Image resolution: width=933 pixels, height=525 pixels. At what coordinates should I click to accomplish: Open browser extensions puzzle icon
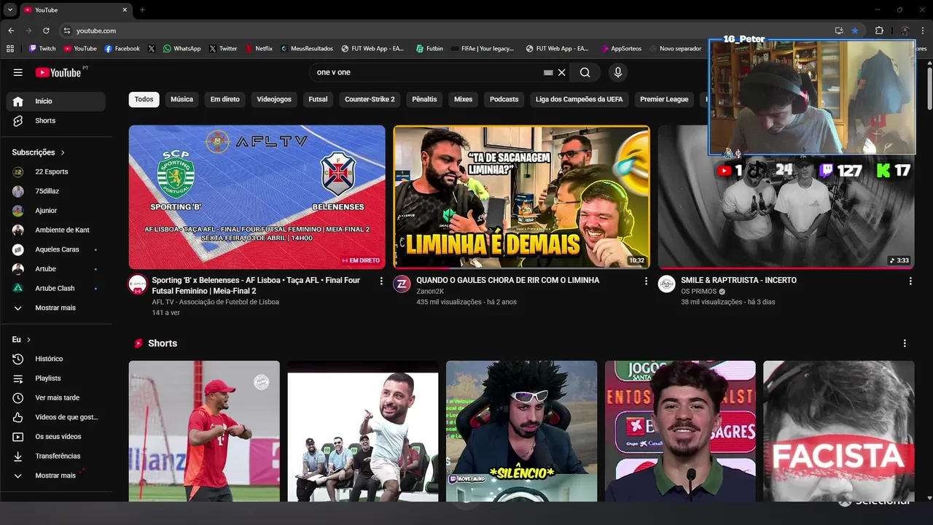point(879,31)
